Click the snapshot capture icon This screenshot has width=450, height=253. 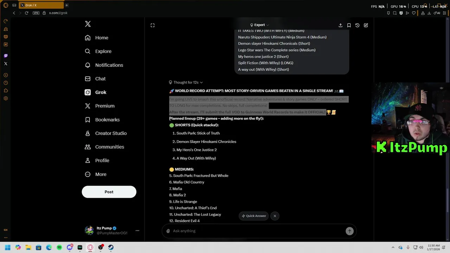pos(395,13)
